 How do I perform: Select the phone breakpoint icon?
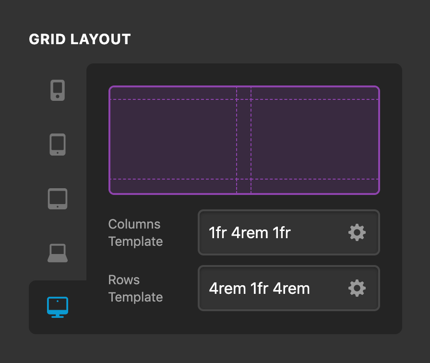point(58,90)
